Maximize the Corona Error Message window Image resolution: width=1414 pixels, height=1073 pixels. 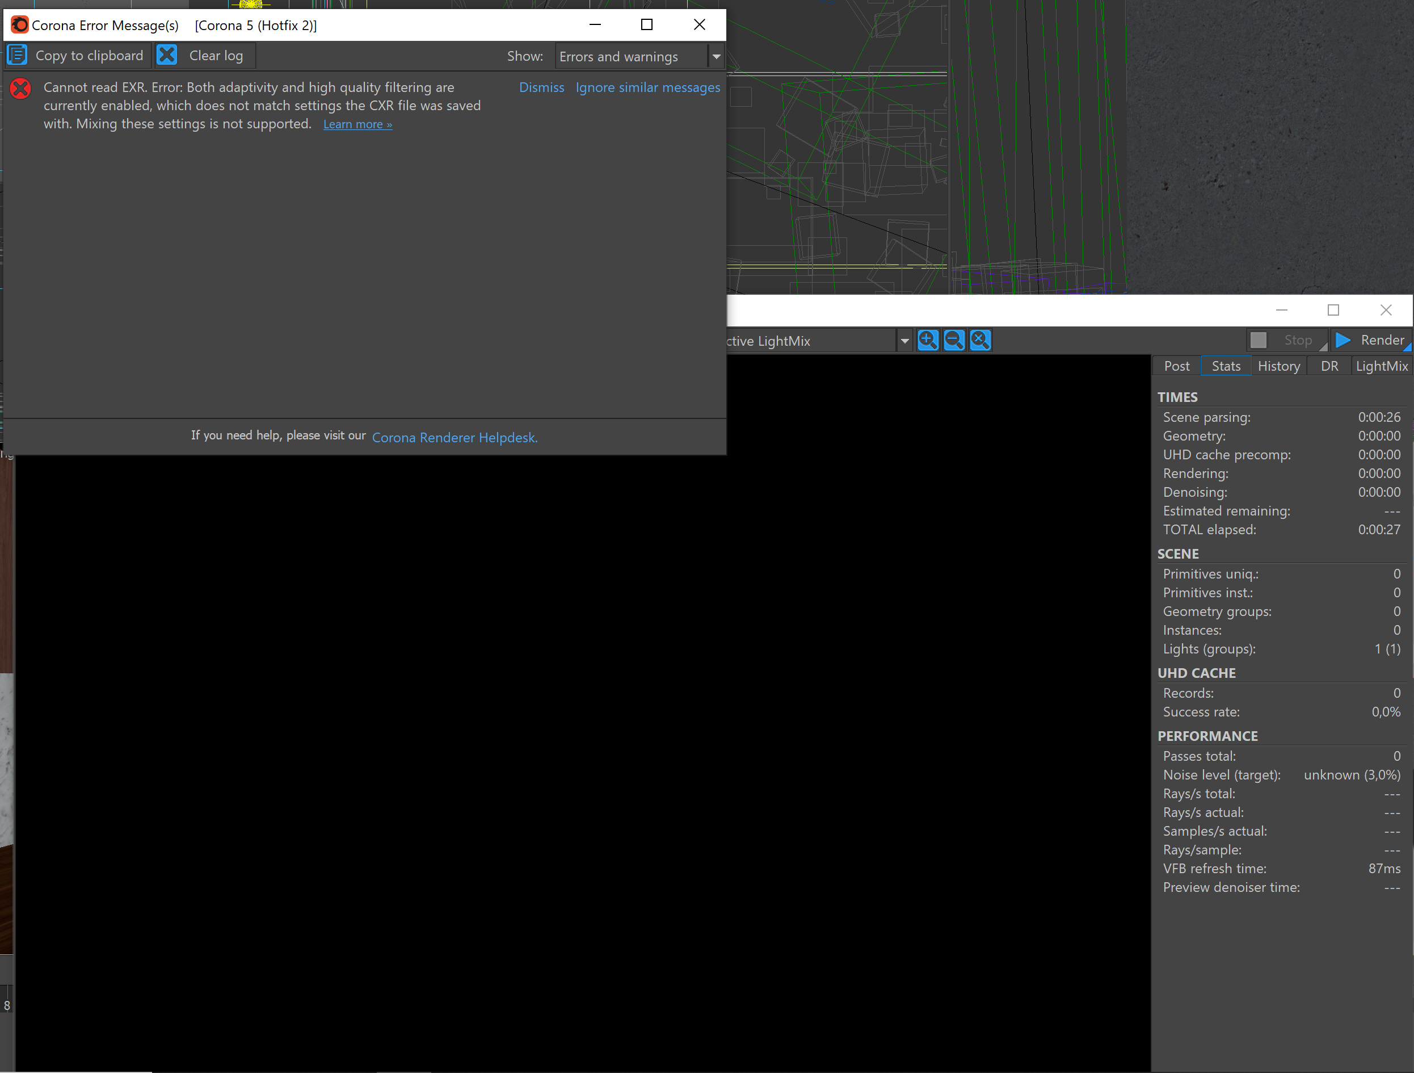pyautogui.click(x=647, y=25)
